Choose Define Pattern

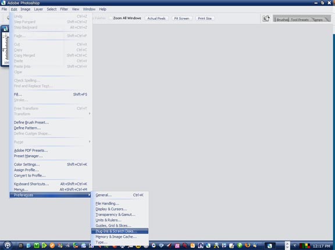51,128
